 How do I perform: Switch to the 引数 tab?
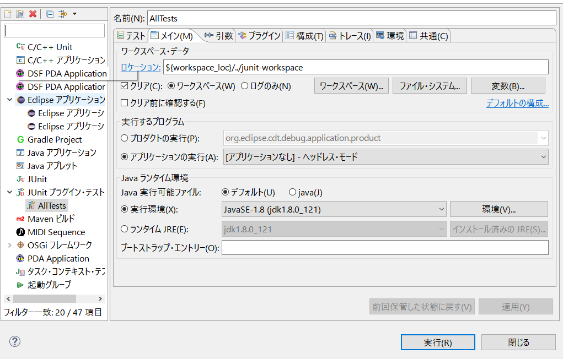[x=219, y=36]
